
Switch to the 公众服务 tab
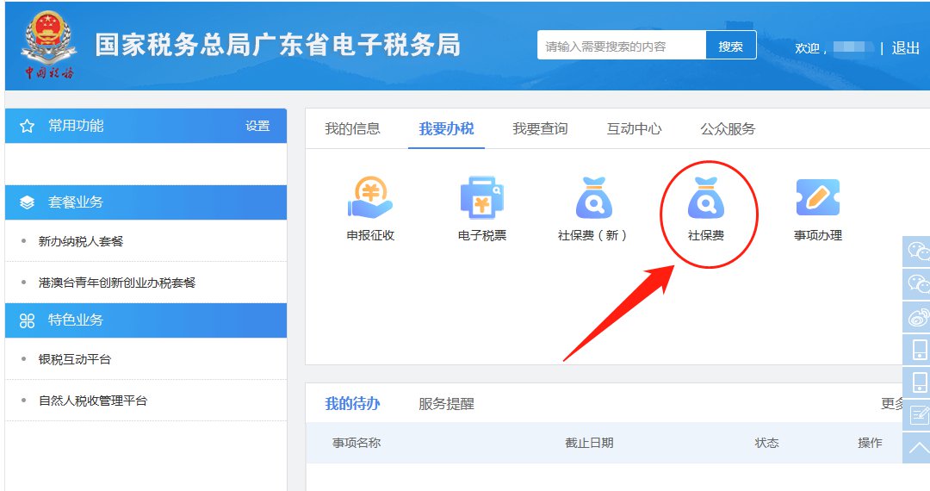tap(728, 128)
